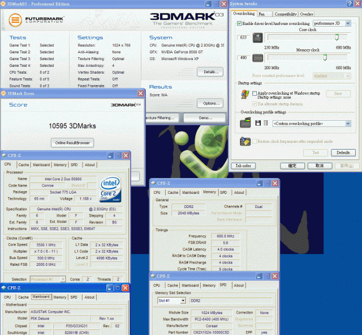This screenshot has width=362, height=335.
Task: Open the Slot #1 memory slot dropdown
Action: [183, 300]
